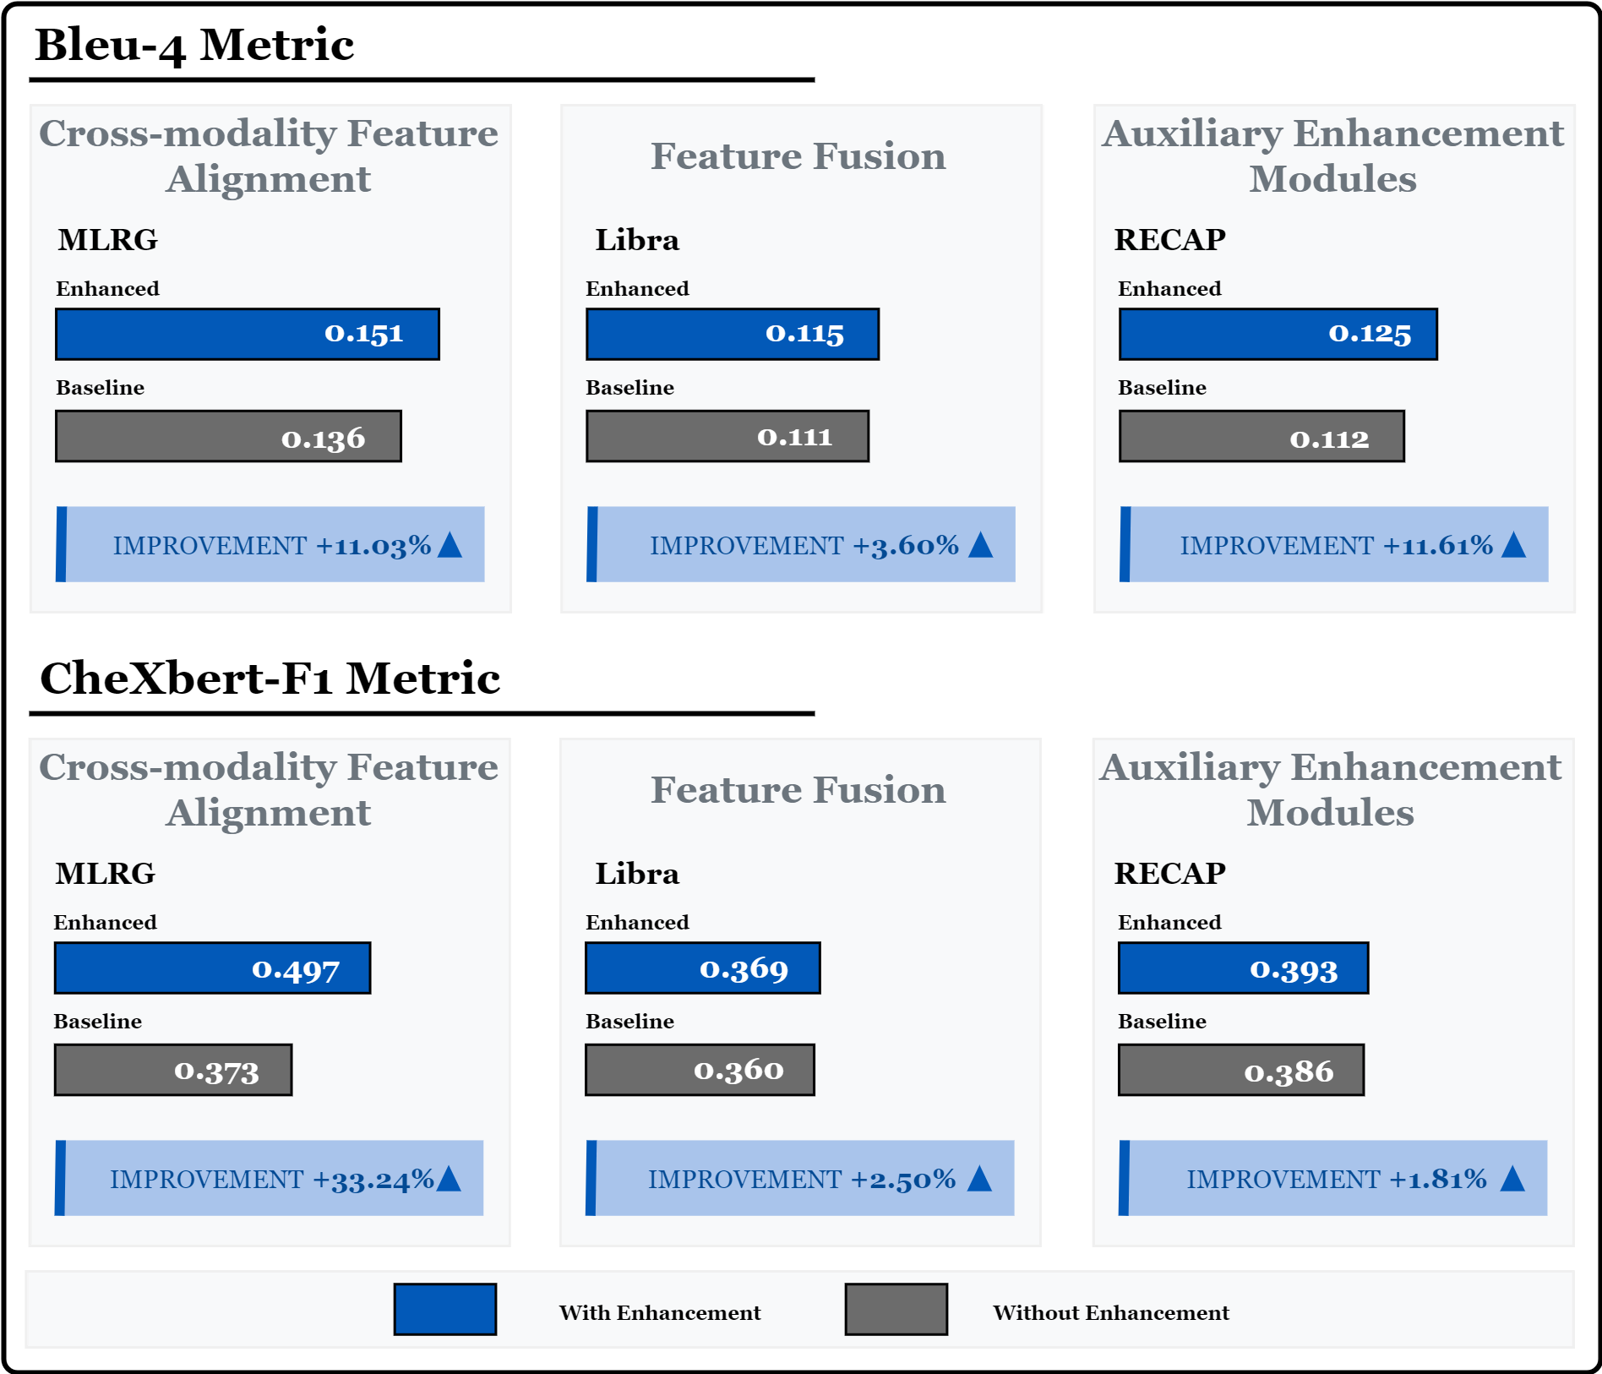Image resolution: width=1602 pixels, height=1374 pixels.
Task: Click the blue With Enhancement legend swatch
Action: click(x=445, y=1309)
